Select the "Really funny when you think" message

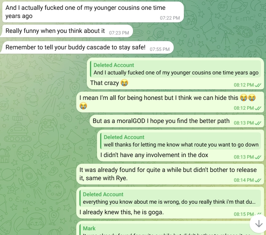point(55,31)
